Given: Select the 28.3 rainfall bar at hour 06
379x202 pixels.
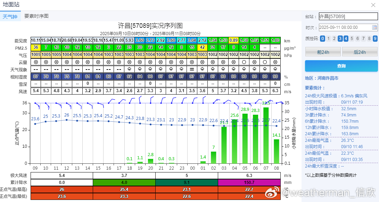Looking at the screenshot, I should [x=255, y=139].
